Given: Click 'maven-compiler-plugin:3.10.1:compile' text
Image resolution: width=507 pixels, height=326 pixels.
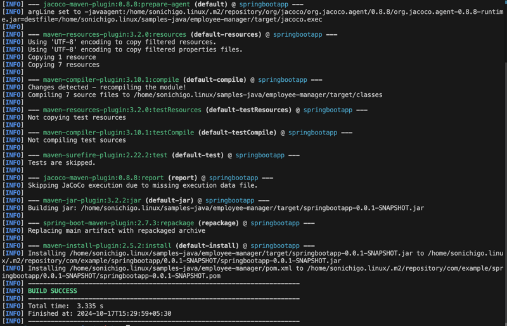Looking at the screenshot, I should (x=111, y=80).
